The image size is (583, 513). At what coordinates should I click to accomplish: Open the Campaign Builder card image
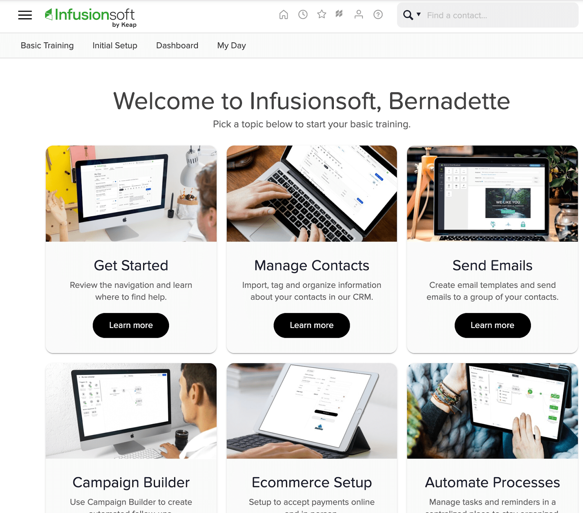pos(131,411)
